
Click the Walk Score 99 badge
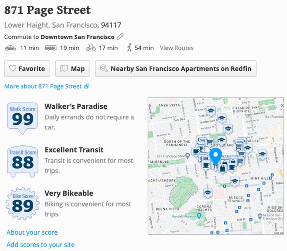[x=23, y=118]
